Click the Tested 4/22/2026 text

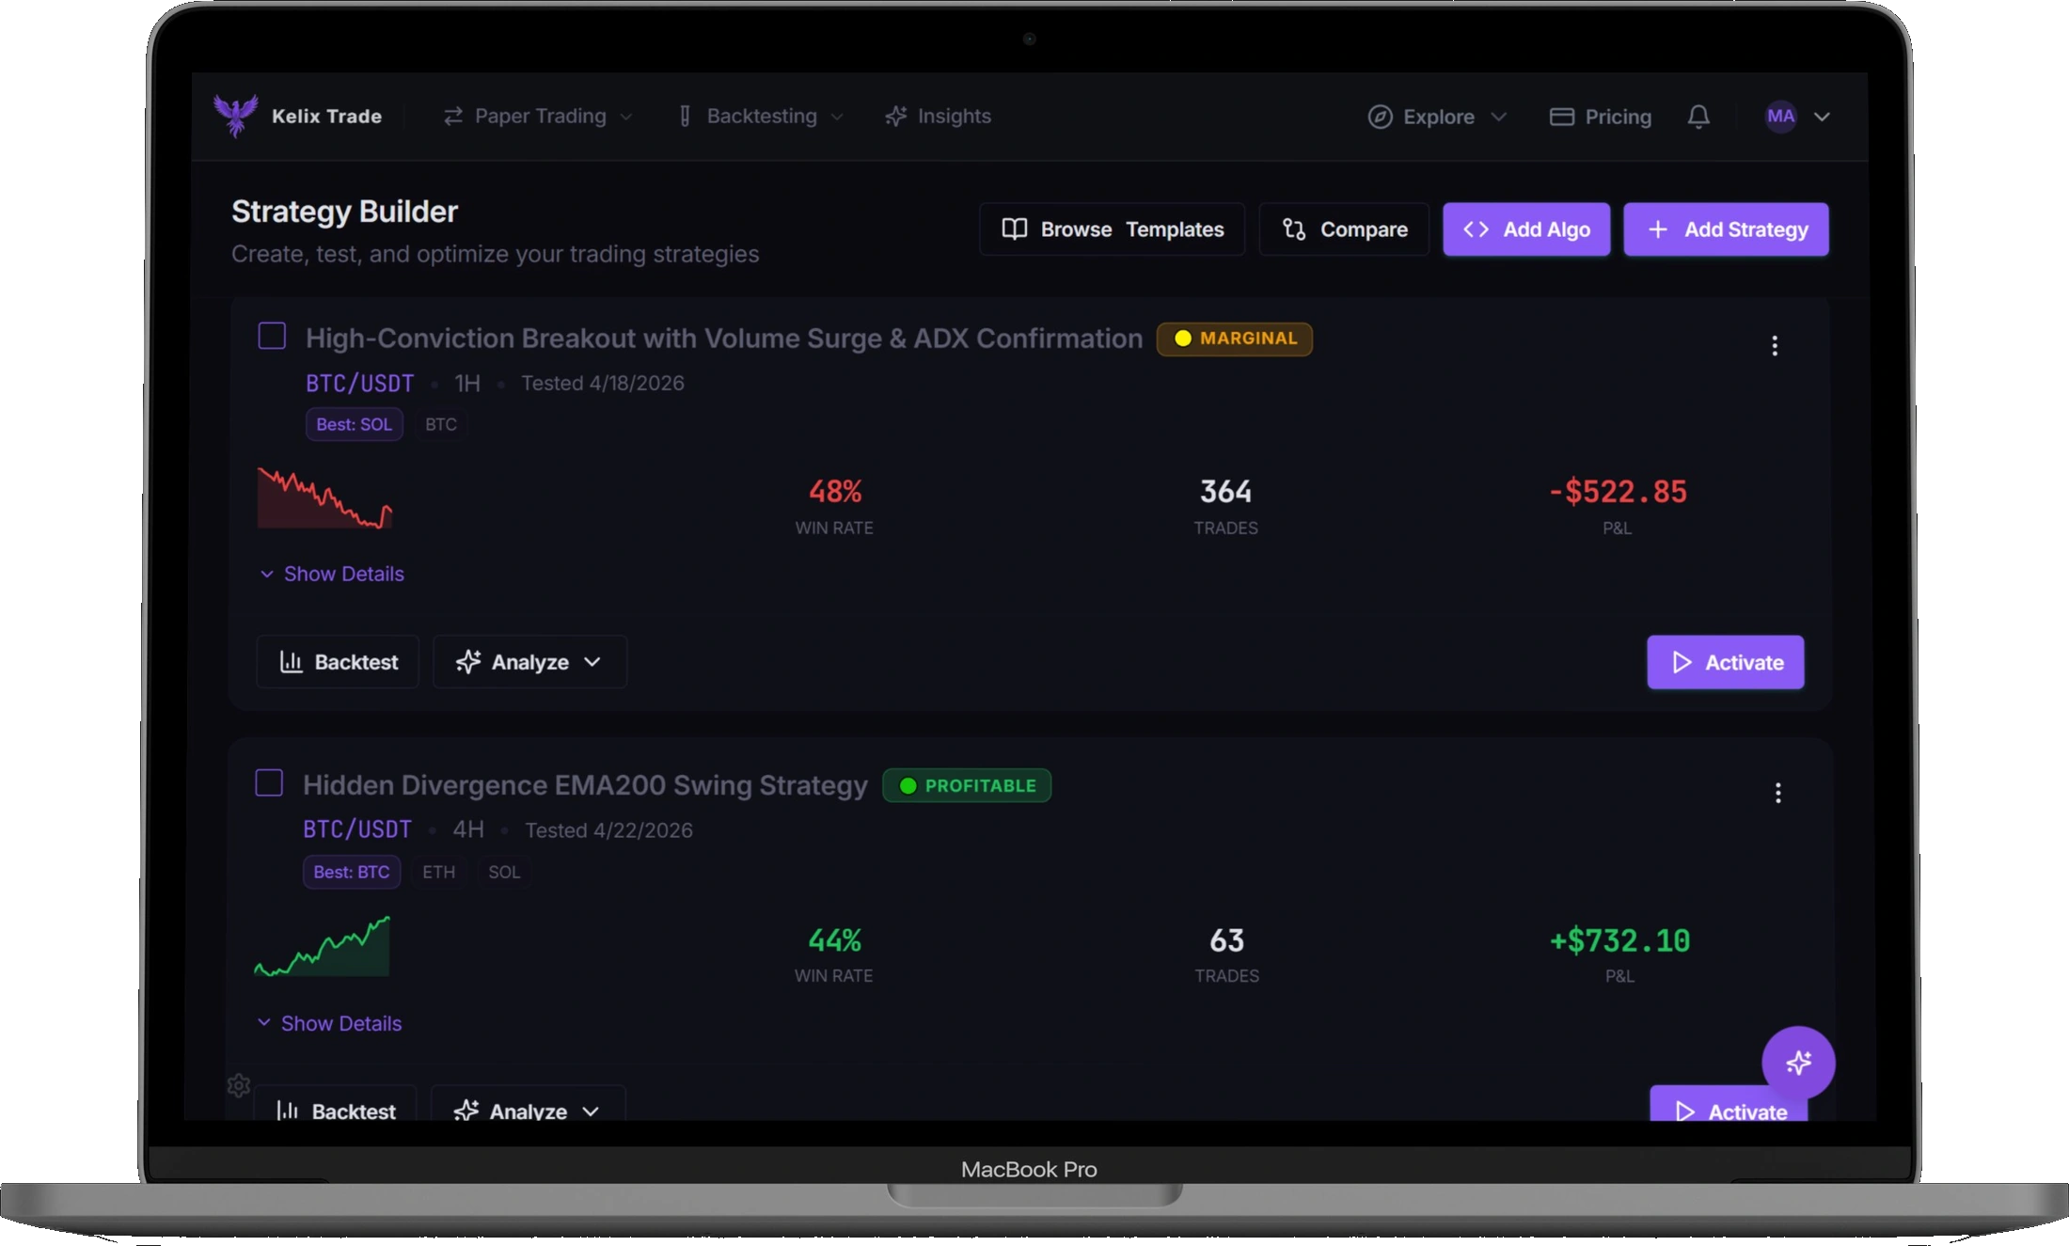(x=608, y=830)
